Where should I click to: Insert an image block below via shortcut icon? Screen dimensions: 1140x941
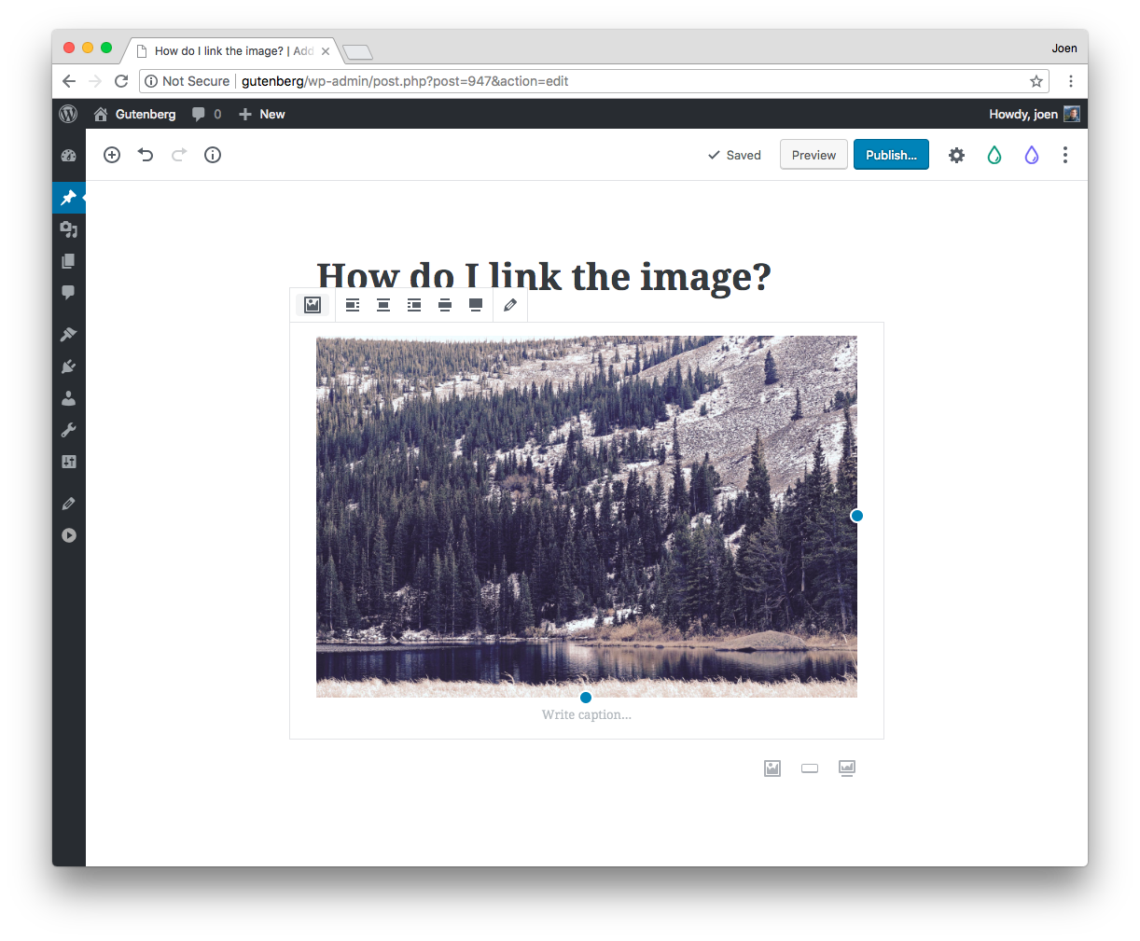click(772, 768)
